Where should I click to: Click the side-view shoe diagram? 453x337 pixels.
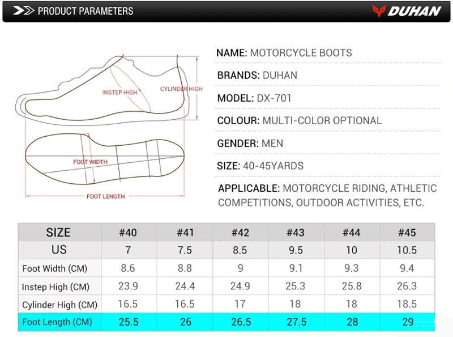[102, 90]
